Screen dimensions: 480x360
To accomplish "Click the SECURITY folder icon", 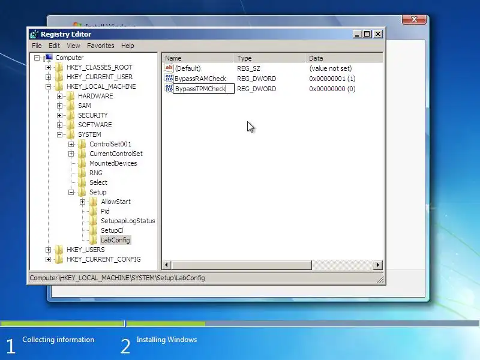I will pos(71,115).
